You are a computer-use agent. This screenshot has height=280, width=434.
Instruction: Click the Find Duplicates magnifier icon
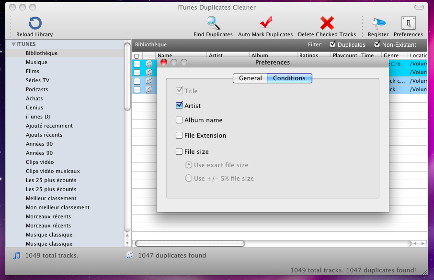point(213,23)
